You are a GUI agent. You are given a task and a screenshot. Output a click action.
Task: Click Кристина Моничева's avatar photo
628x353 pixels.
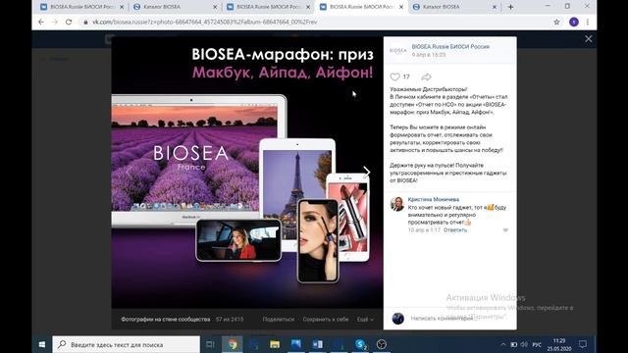click(x=396, y=204)
